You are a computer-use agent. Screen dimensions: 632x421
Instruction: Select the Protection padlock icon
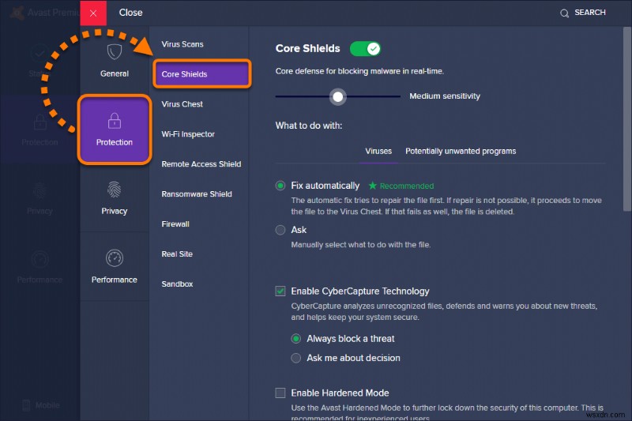[x=115, y=121]
